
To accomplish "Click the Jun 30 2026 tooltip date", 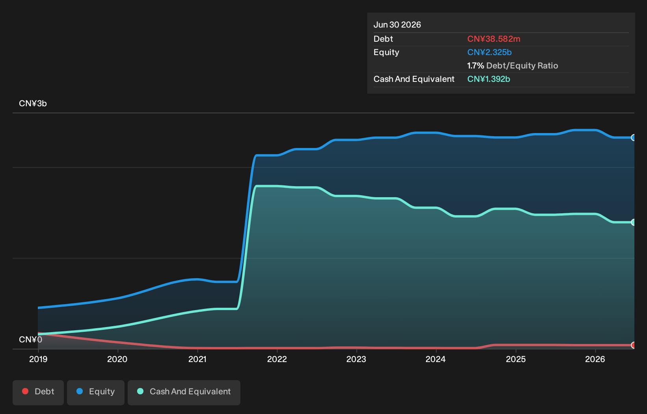I will click(x=397, y=25).
